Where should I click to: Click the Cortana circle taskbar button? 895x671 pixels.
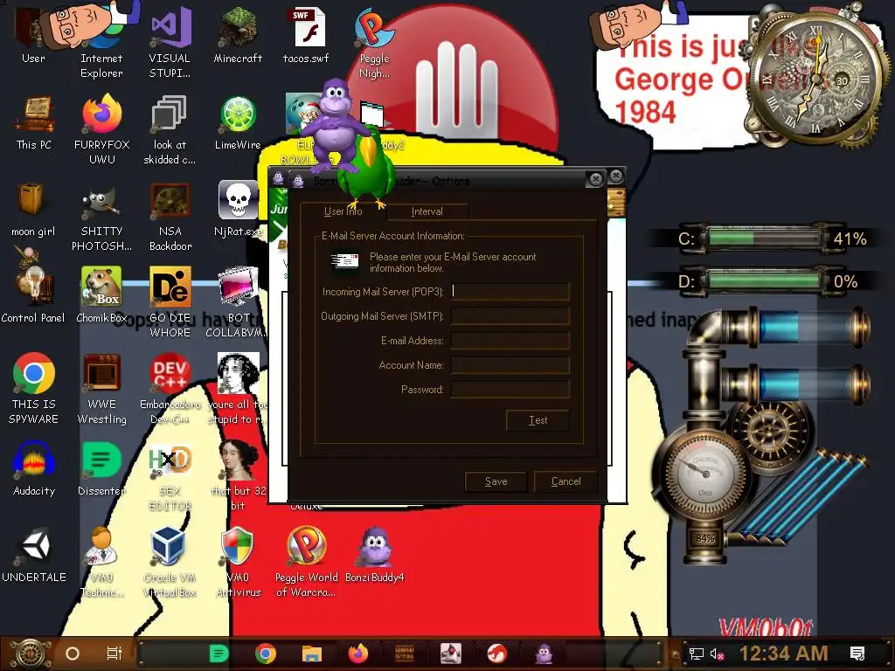click(73, 654)
